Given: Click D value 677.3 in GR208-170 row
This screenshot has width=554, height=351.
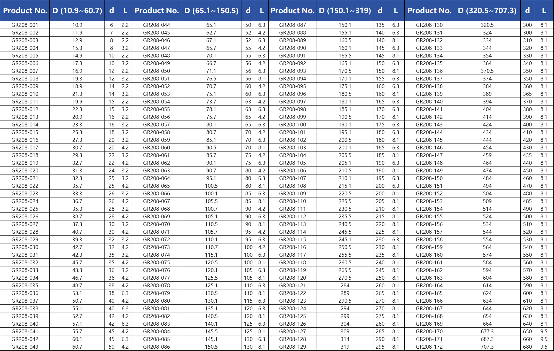Looking at the screenshot, I should tap(487, 332).
